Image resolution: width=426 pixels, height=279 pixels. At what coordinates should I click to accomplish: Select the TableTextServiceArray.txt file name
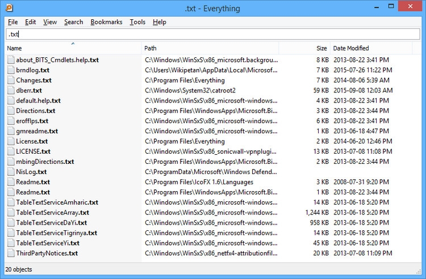tap(52, 213)
